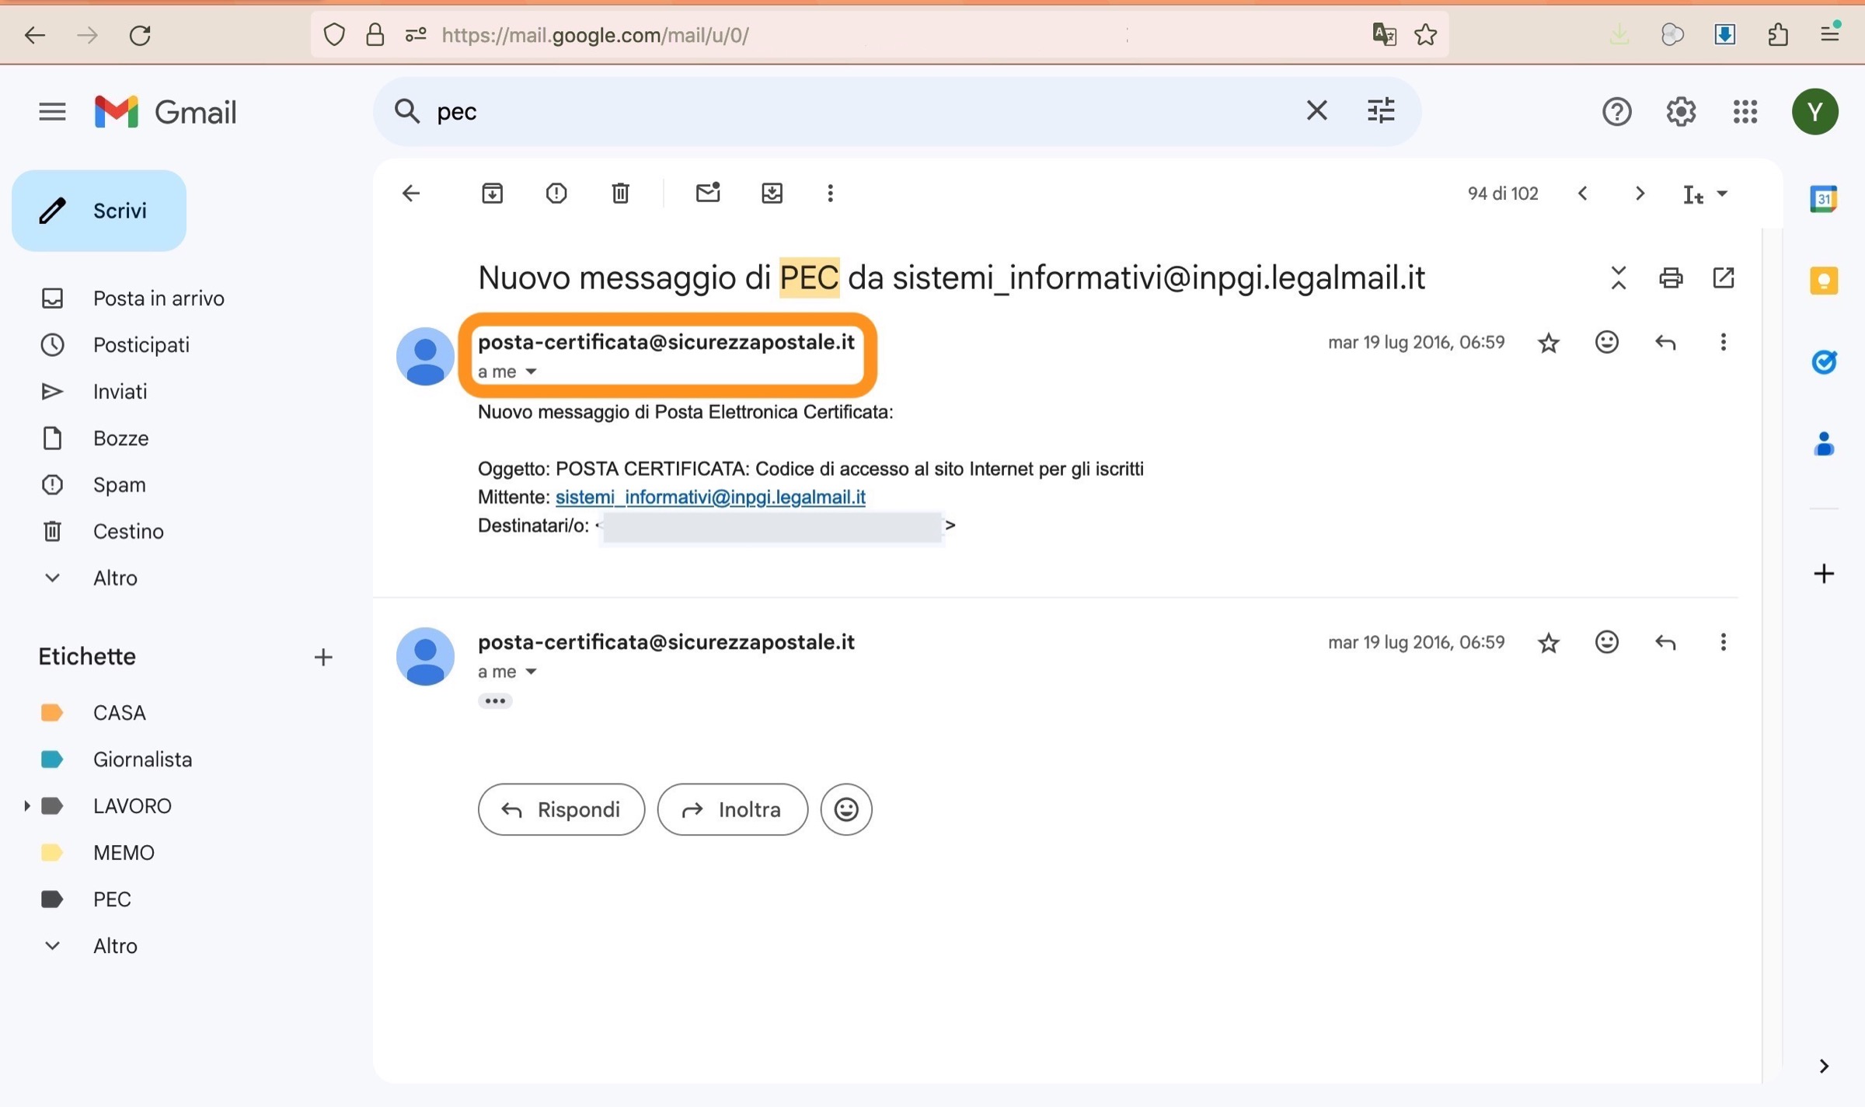Expand Altro under Cestino
The image size is (1865, 1107).
click(x=52, y=578)
